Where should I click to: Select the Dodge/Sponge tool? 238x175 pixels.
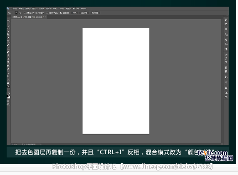[8, 66]
